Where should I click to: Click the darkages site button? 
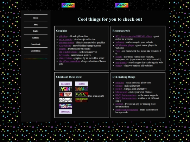coord(65,84)
